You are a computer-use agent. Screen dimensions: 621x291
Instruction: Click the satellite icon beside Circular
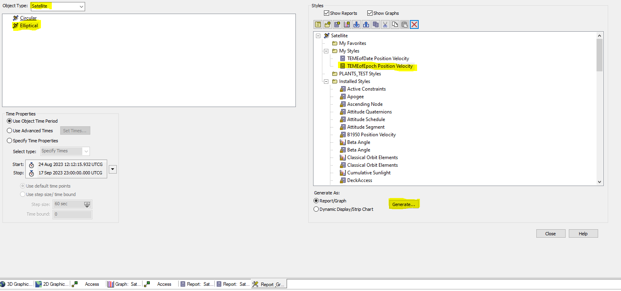tap(16, 18)
